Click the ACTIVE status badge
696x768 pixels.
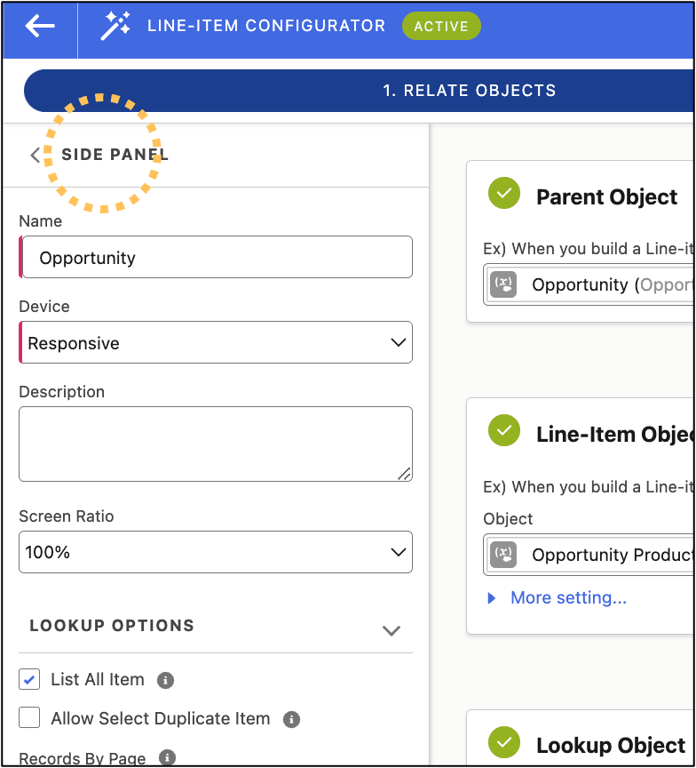coord(441,26)
